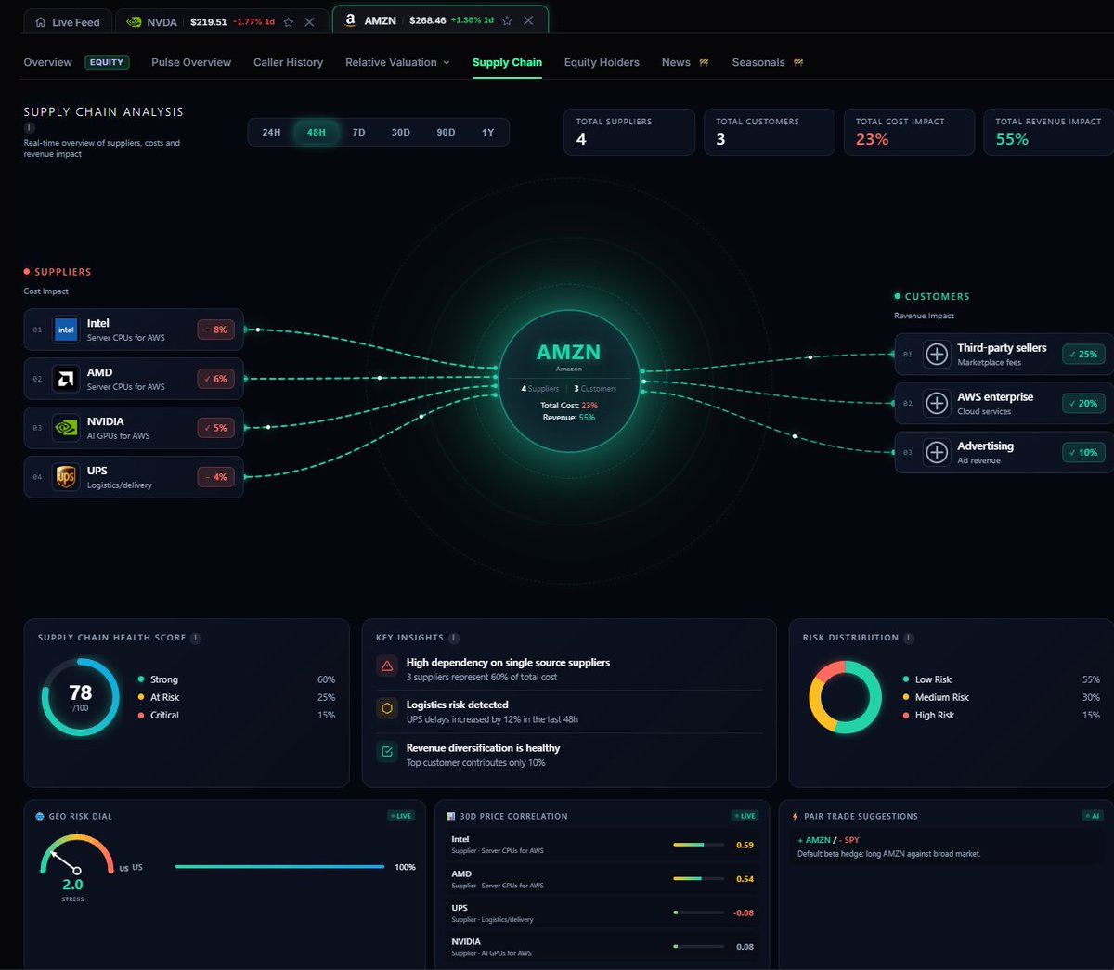Open the Caller History tab
1114x970 pixels.
click(288, 62)
